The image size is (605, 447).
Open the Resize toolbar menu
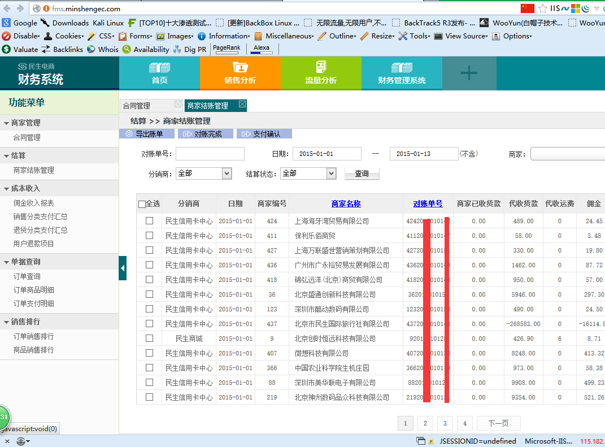377,36
